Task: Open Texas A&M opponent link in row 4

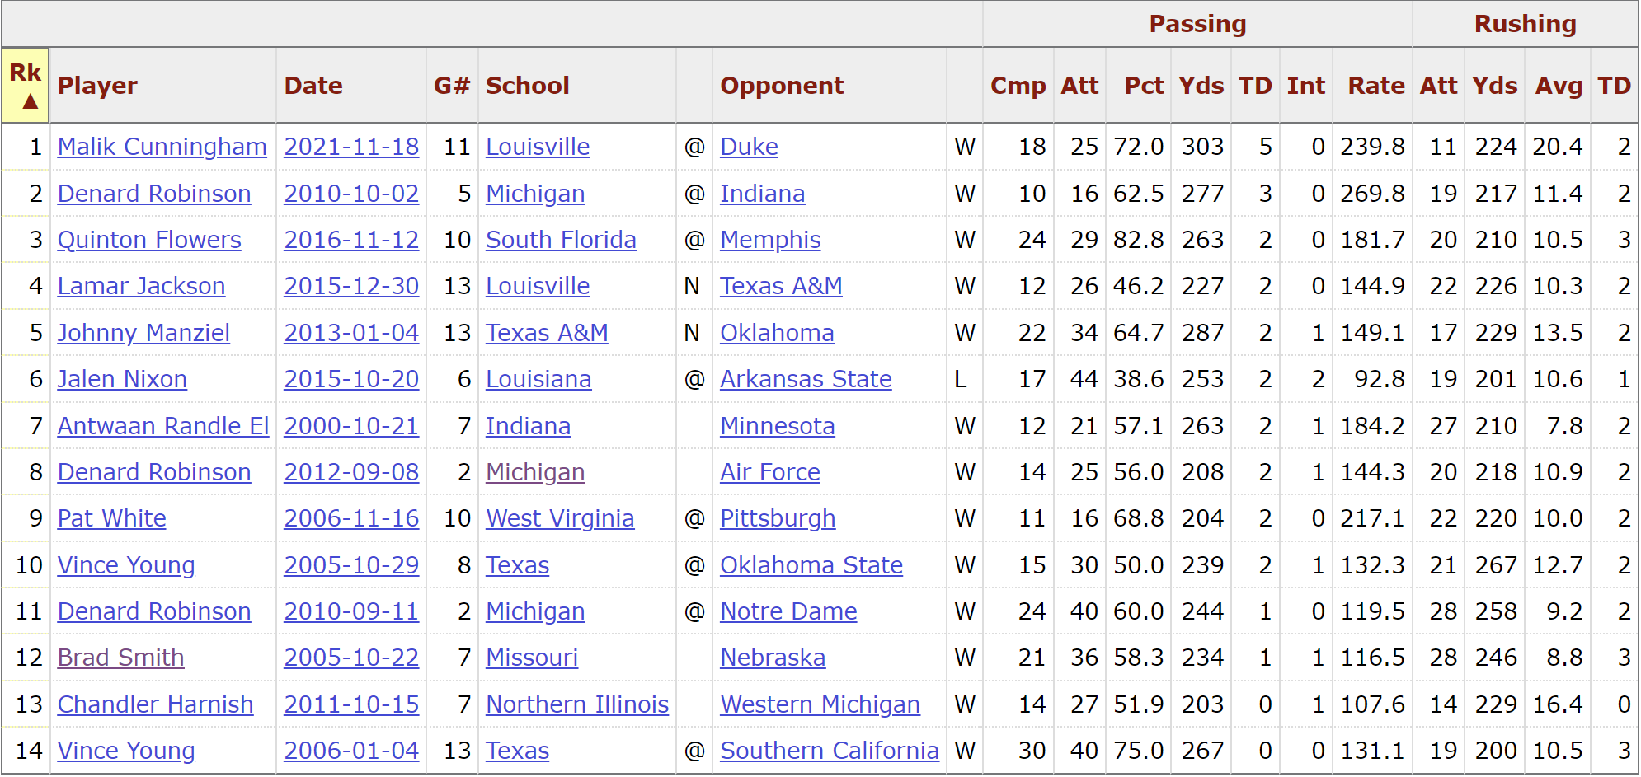Action: pyautogui.click(x=781, y=286)
